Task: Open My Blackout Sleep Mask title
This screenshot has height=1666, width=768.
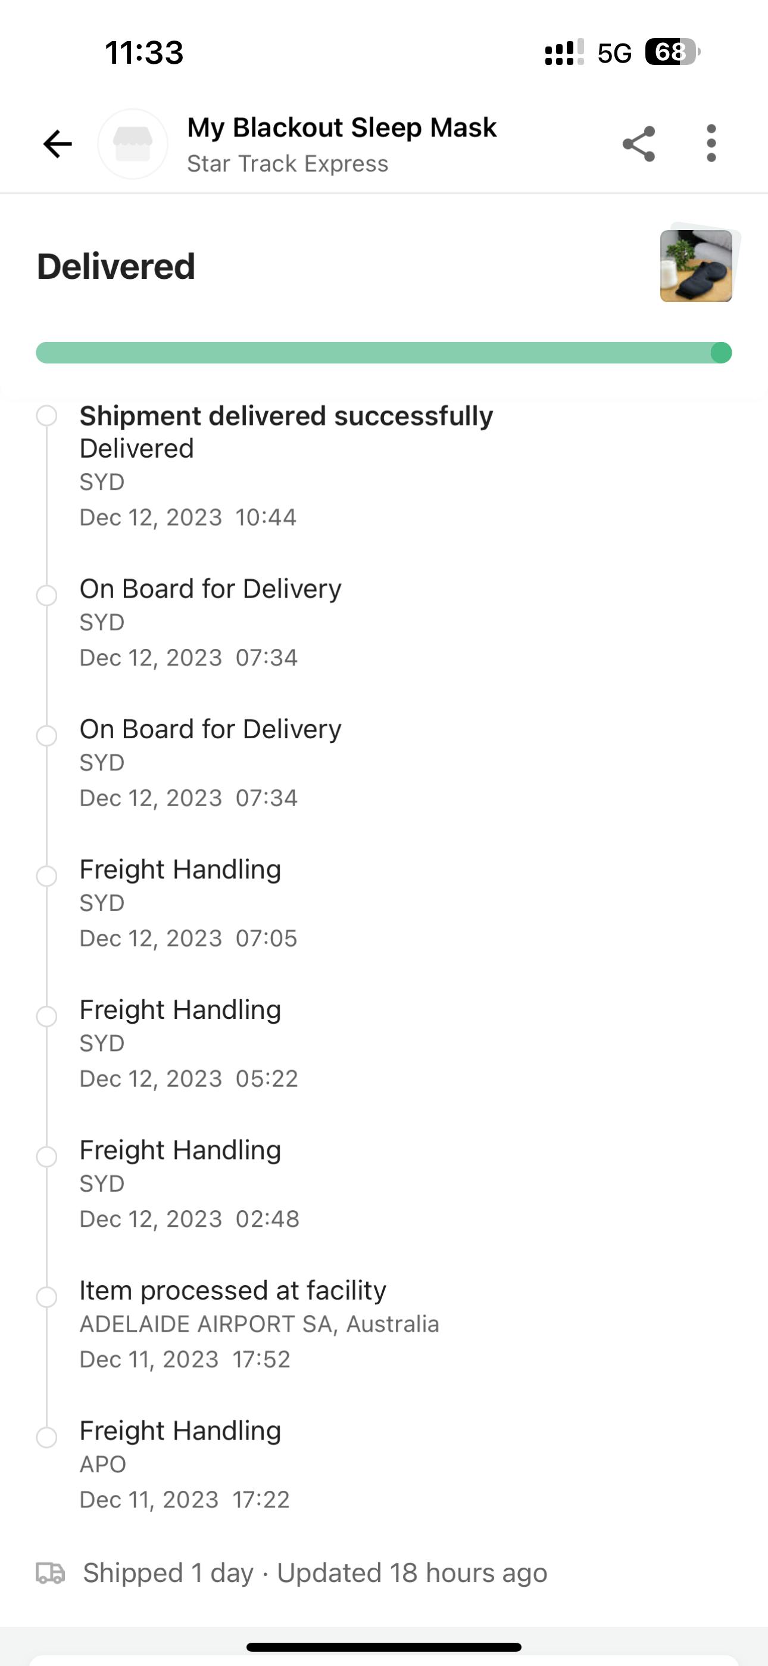Action: pos(341,128)
